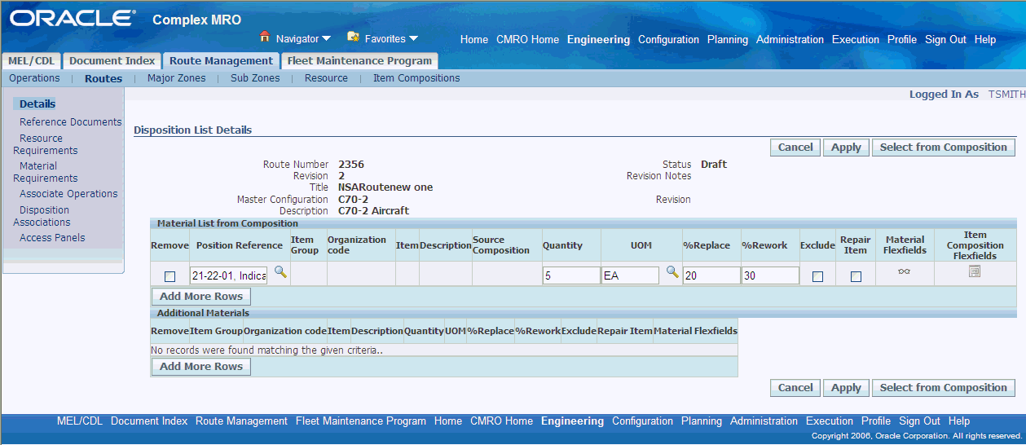Select the Route Management tab
1026x445 pixels.
coord(221,61)
